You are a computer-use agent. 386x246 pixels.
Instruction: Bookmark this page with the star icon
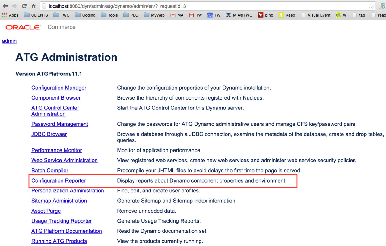coord(371,6)
